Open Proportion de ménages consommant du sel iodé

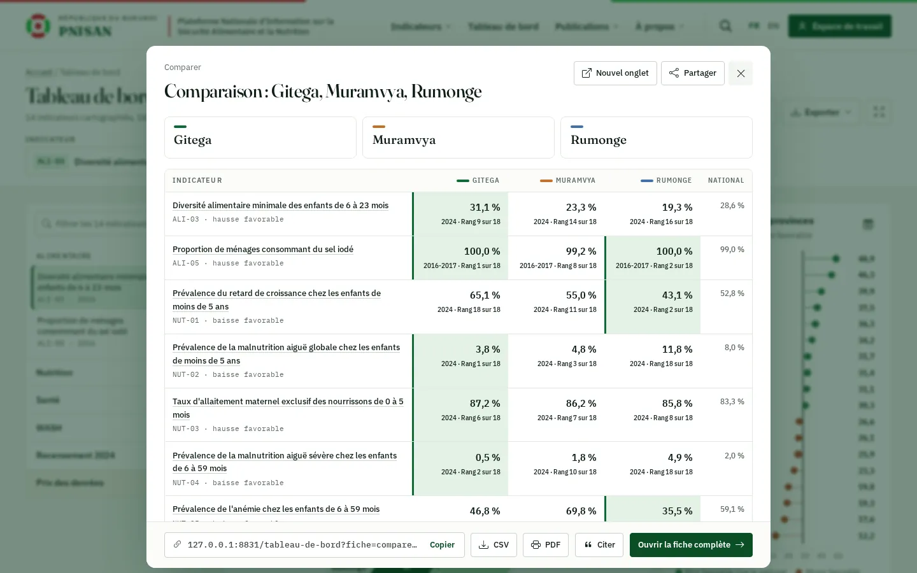(x=263, y=250)
